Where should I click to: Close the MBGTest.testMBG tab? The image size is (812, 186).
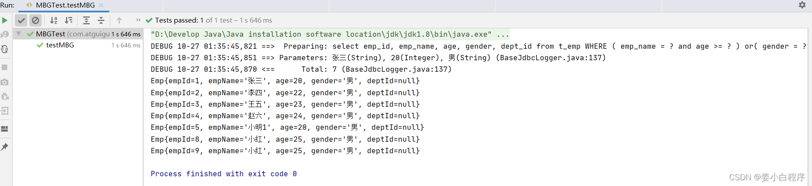pyautogui.click(x=101, y=5)
